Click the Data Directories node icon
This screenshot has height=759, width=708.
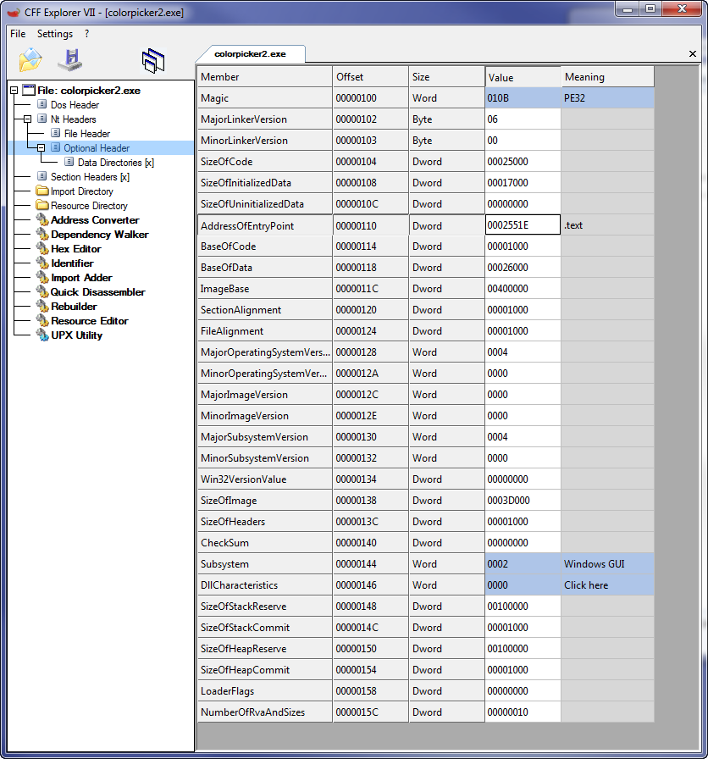pos(69,162)
